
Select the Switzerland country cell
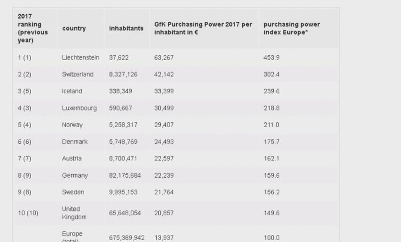pos(78,75)
